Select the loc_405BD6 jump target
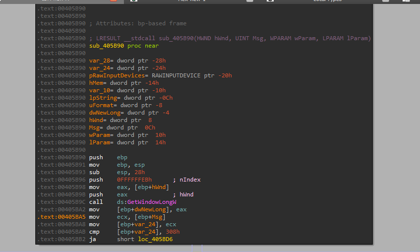This screenshot has height=252, width=420. pyautogui.click(x=155, y=240)
